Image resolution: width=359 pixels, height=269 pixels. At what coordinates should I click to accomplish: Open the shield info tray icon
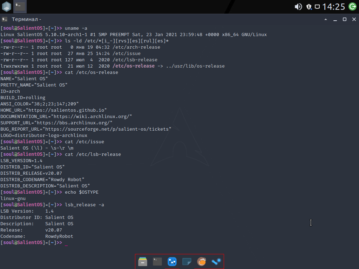coord(309,7)
